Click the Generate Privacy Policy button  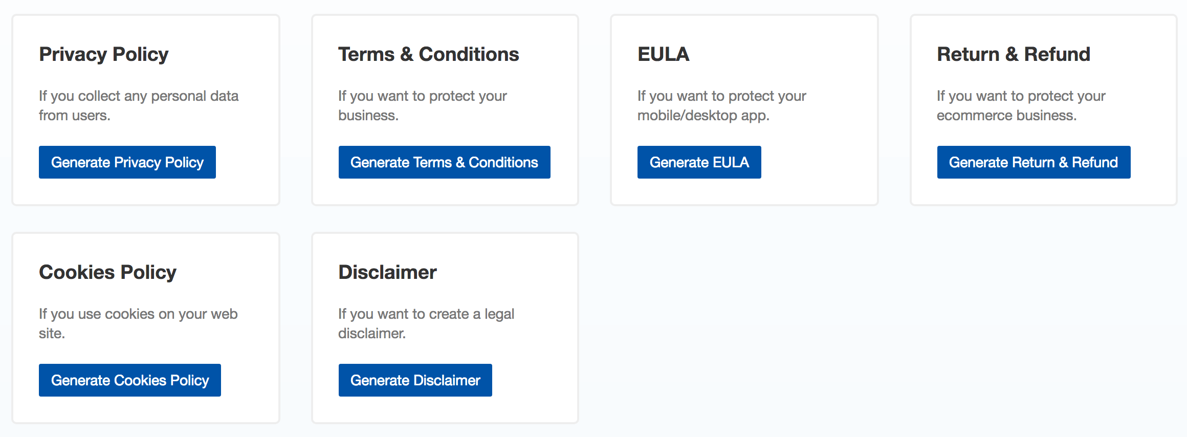(x=126, y=162)
